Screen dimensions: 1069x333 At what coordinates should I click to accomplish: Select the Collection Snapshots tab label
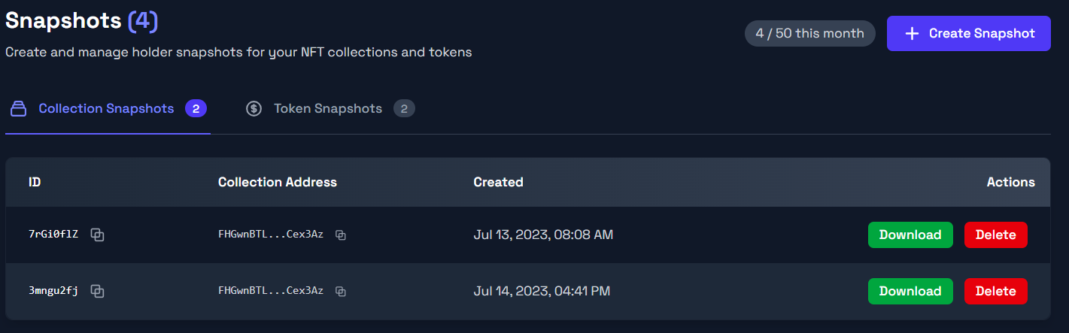pyautogui.click(x=108, y=109)
